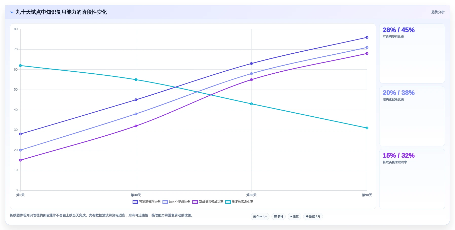The height and width of the screenshot is (230, 455).
Task: Click 新成员接管成功率 data point at 第30天
Action: (136, 126)
